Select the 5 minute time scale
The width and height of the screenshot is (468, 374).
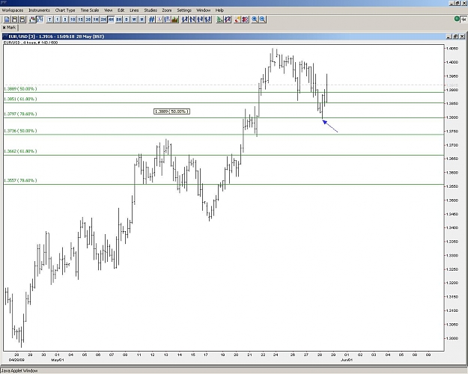click(x=65, y=19)
